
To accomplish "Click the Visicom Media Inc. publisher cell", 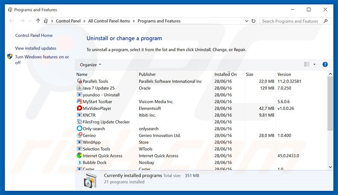I will [156, 102].
